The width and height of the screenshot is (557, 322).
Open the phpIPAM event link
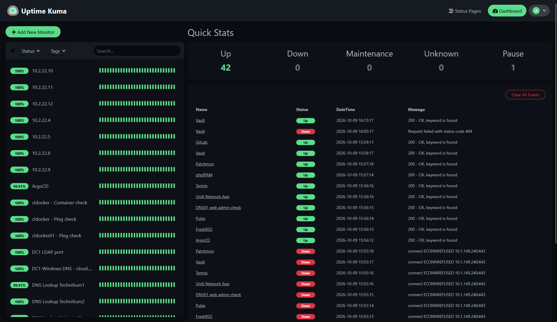tap(204, 175)
